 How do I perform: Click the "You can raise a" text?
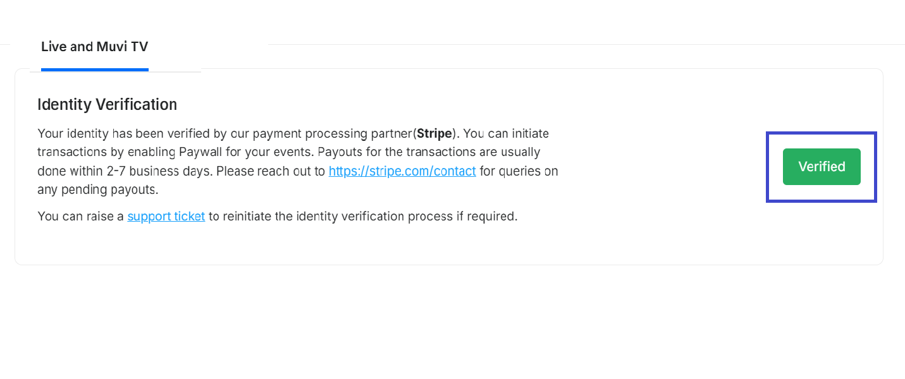pos(80,217)
